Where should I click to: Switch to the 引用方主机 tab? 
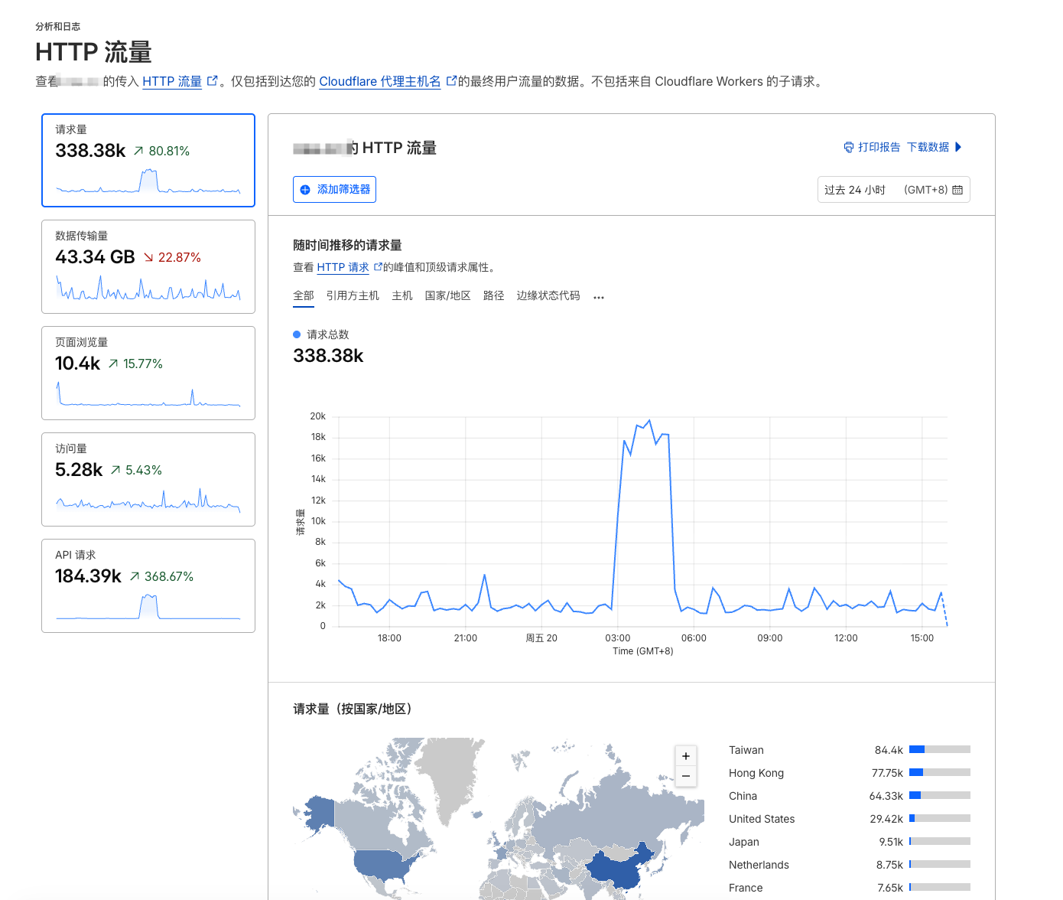point(353,295)
